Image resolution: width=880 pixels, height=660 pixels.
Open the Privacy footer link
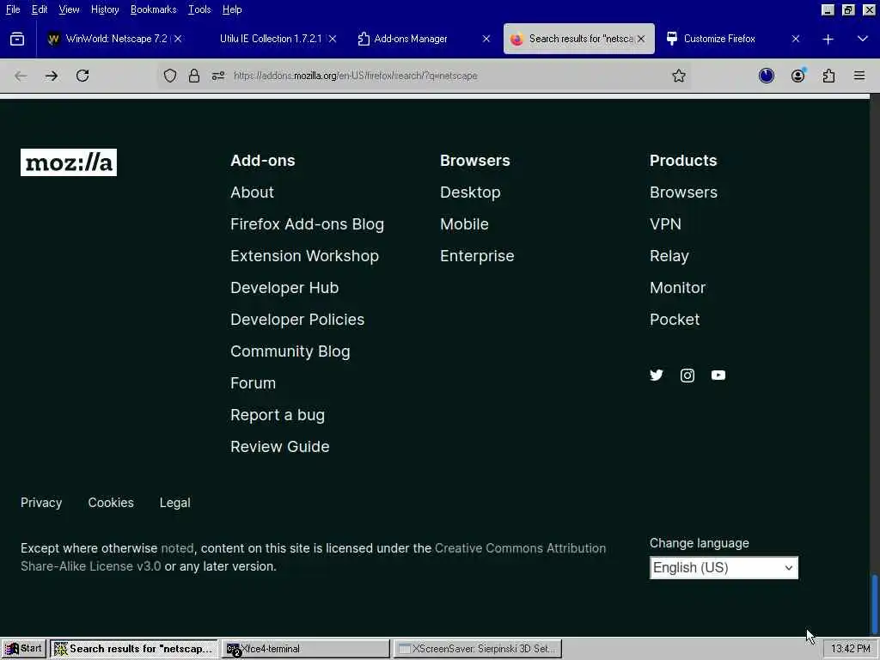pos(41,503)
